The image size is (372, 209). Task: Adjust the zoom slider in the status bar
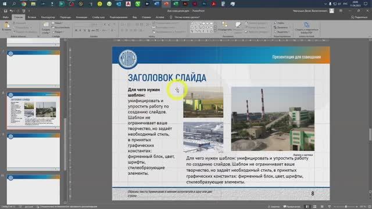pyautogui.click(x=346, y=207)
